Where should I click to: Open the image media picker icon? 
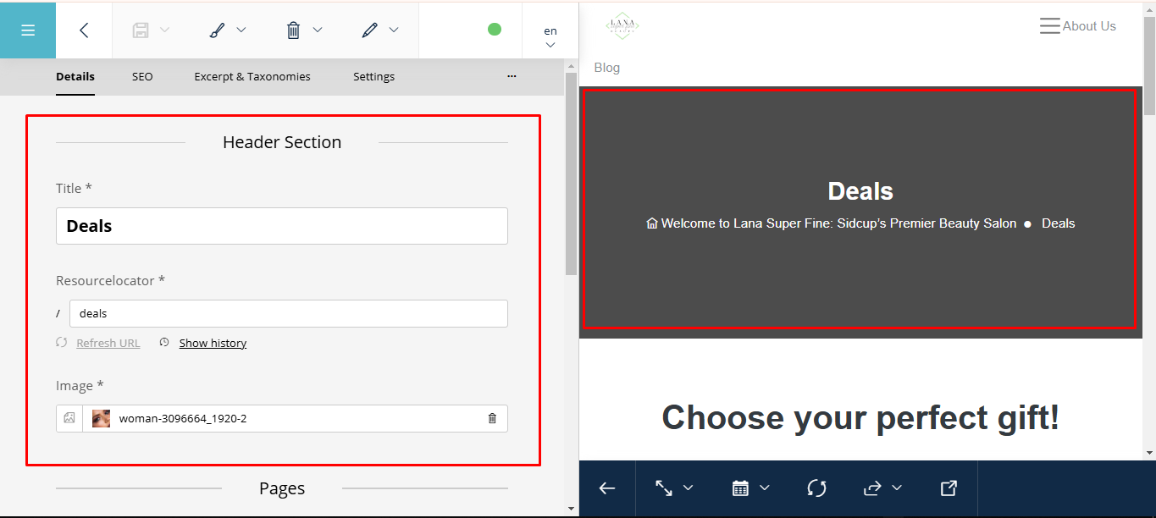pos(69,418)
